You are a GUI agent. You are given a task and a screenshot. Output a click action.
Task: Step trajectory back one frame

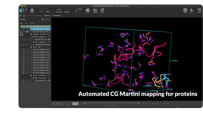pyautogui.click(x=54, y=104)
